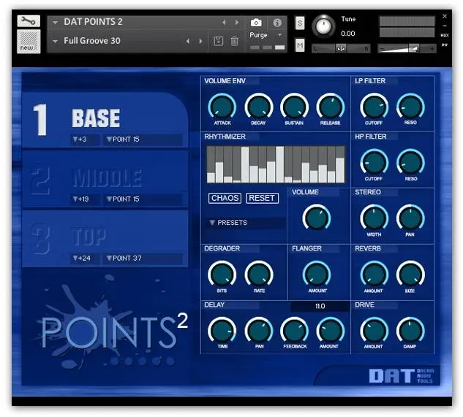The width and height of the screenshot is (463, 417).
Task: Click the Drive Damp knob
Action: [x=410, y=331]
